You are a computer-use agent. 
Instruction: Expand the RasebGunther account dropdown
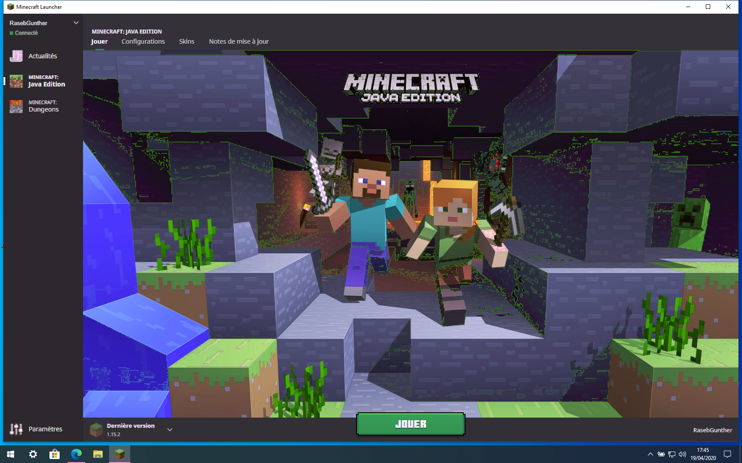76,23
